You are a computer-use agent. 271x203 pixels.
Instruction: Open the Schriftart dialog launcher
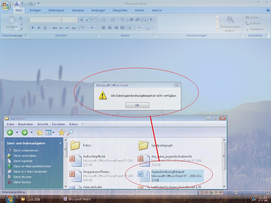pos(96,35)
